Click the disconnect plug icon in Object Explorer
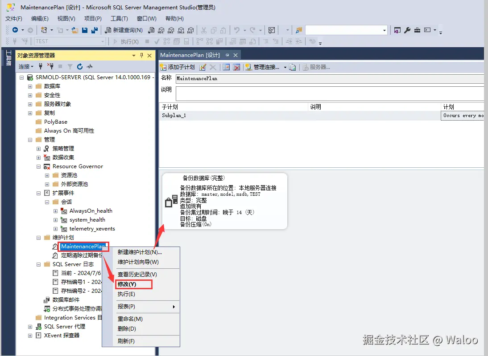Image resolution: width=488 pixels, height=356 pixels. click(x=50, y=66)
